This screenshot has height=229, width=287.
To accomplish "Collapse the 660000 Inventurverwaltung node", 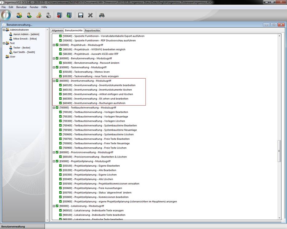I will point(54,81).
